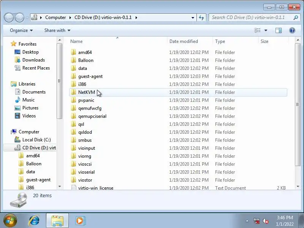This screenshot has height=228, width=304.
Task: Click the network status tray icon
Action: tap(256, 221)
